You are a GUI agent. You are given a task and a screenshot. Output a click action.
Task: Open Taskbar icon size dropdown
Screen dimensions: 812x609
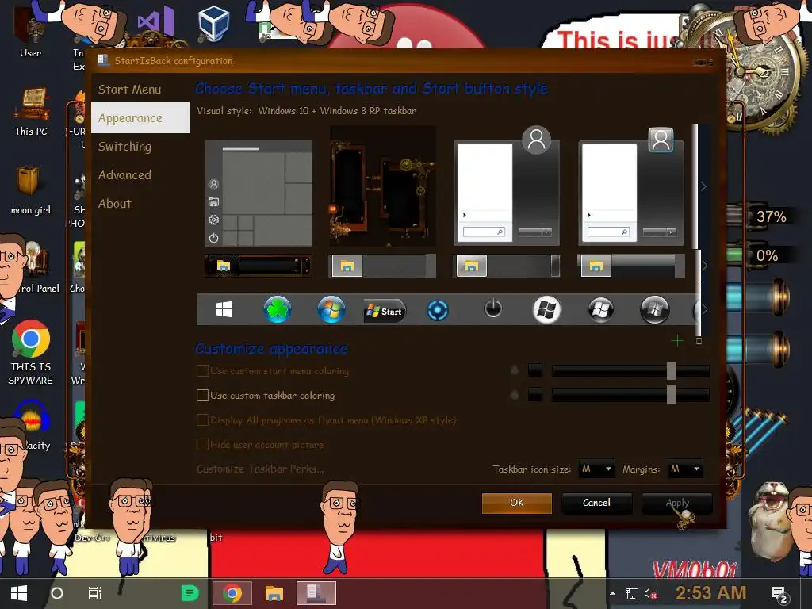tap(596, 469)
